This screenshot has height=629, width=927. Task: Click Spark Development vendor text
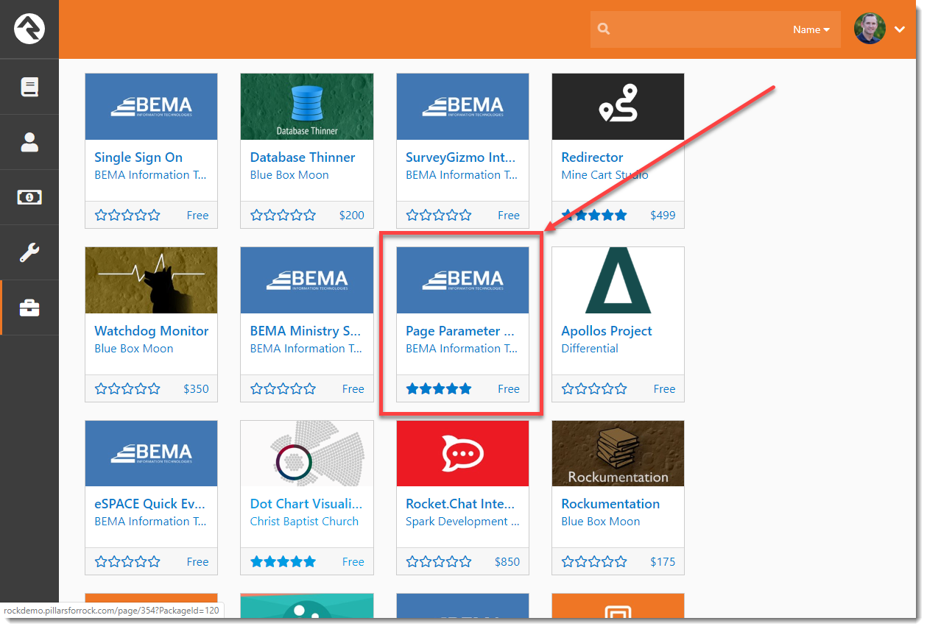[x=462, y=522]
